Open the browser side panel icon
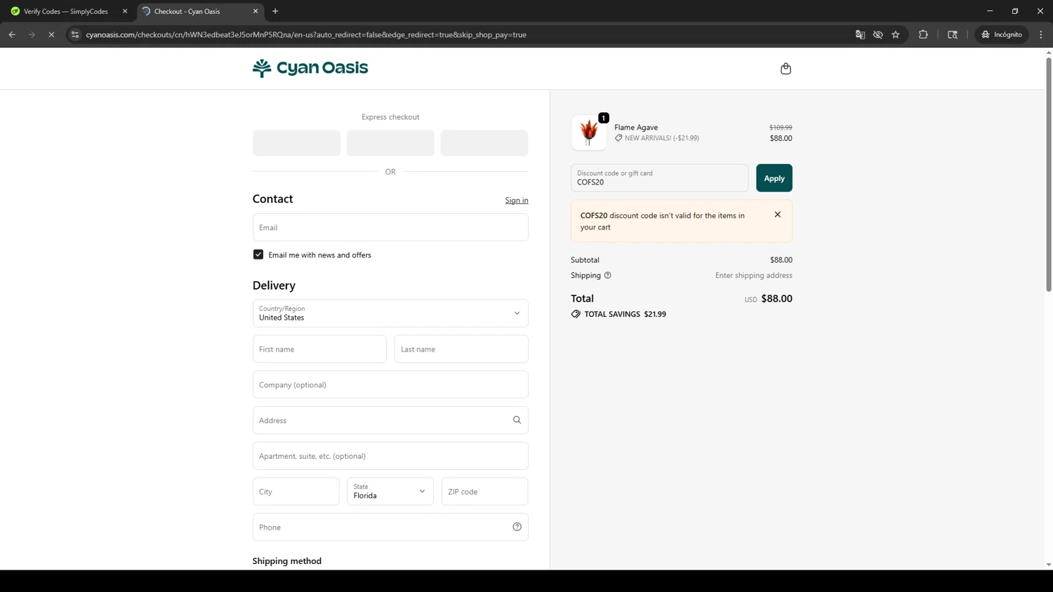1053x592 pixels. coord(953,34)
